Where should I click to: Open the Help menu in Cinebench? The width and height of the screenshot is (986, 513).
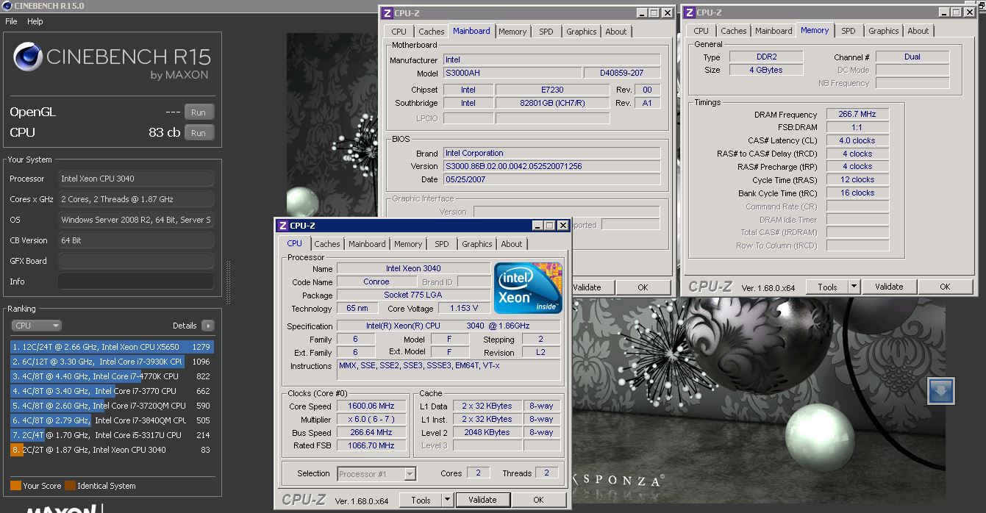[35, 21]
